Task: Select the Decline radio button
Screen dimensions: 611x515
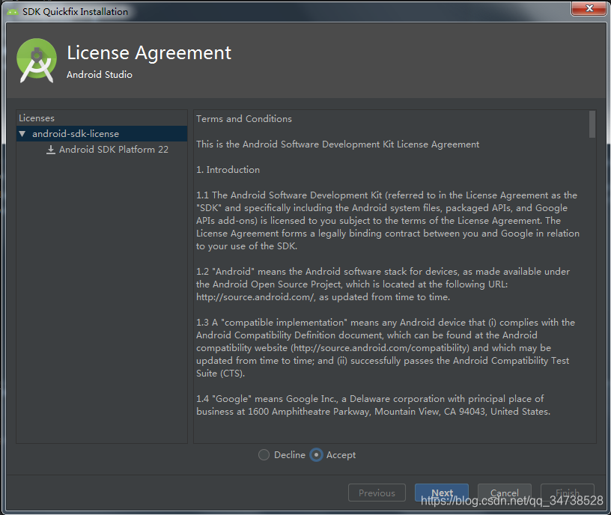Action: [x=264, y=454]
